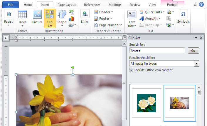Minimize the ribbon with the caret
The image size is (207, 126).
pos(195,5)
